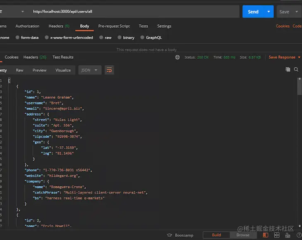The height and width of the screenshot is (240, 302).
Task: Click the wrap lines icon beside JSON
Action: [109, 70]
